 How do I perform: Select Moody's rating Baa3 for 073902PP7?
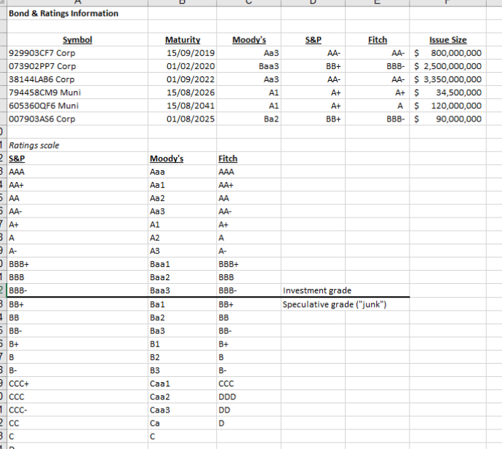(249, 66)
